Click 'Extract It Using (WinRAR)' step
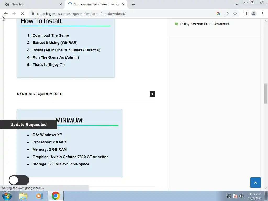Screen dimensions: 268x201 (x=55, y=43)
